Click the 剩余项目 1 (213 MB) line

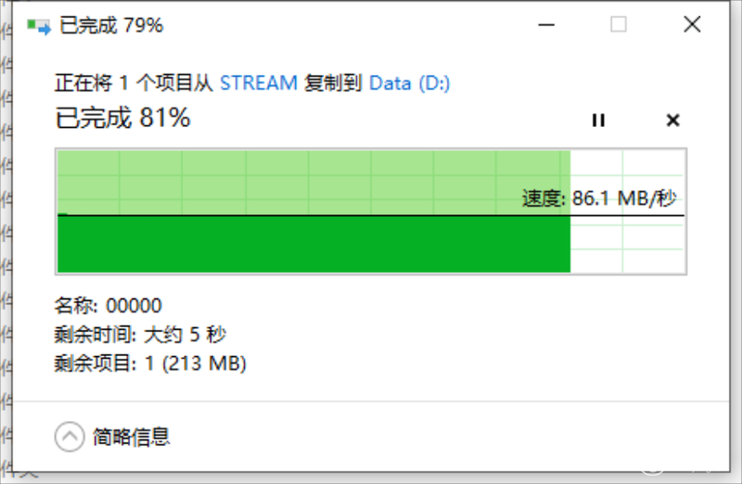click(150, 363)
